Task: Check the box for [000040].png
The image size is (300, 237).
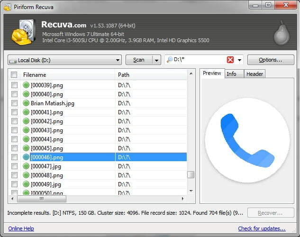Action: click(14, 94)
